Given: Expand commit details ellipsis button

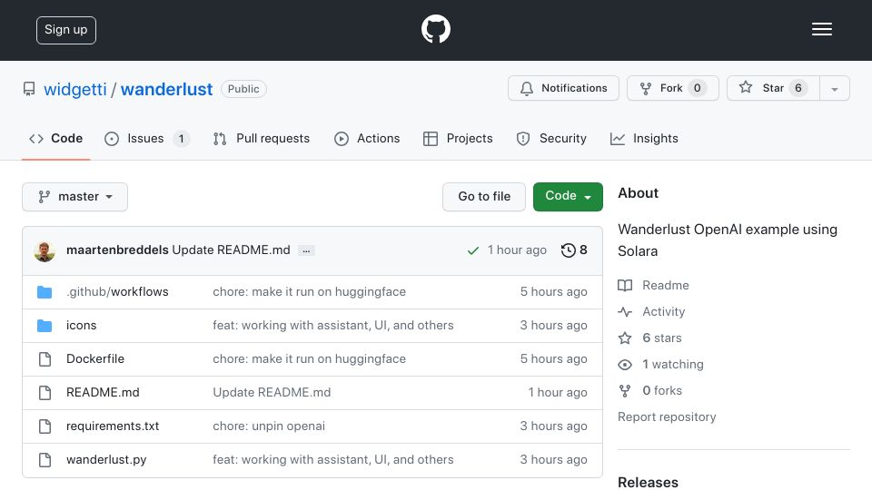Looking at the screenshot, I should coord(306,251).
